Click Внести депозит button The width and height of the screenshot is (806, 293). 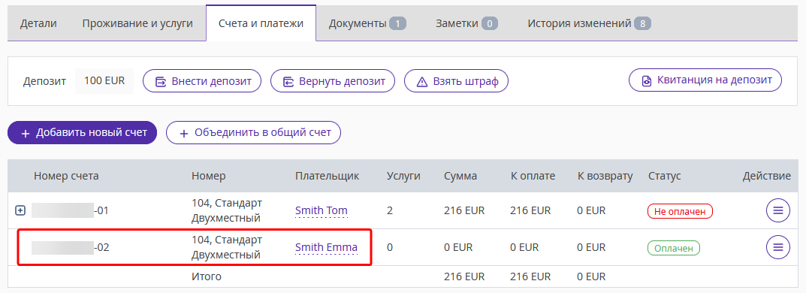(202, 81)
